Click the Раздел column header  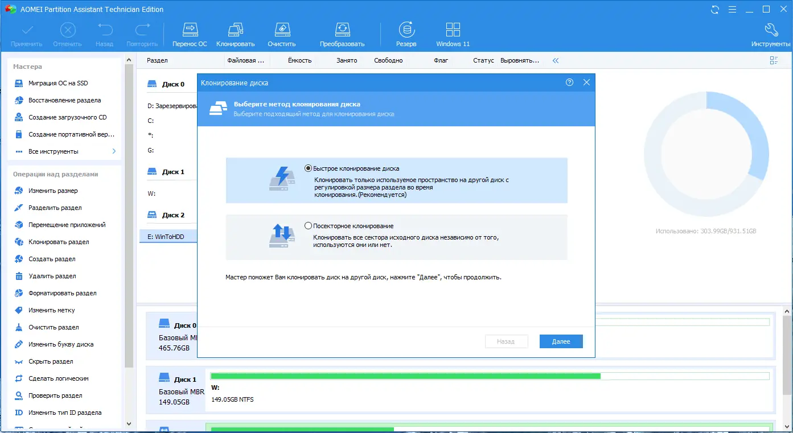click(158, 60)
